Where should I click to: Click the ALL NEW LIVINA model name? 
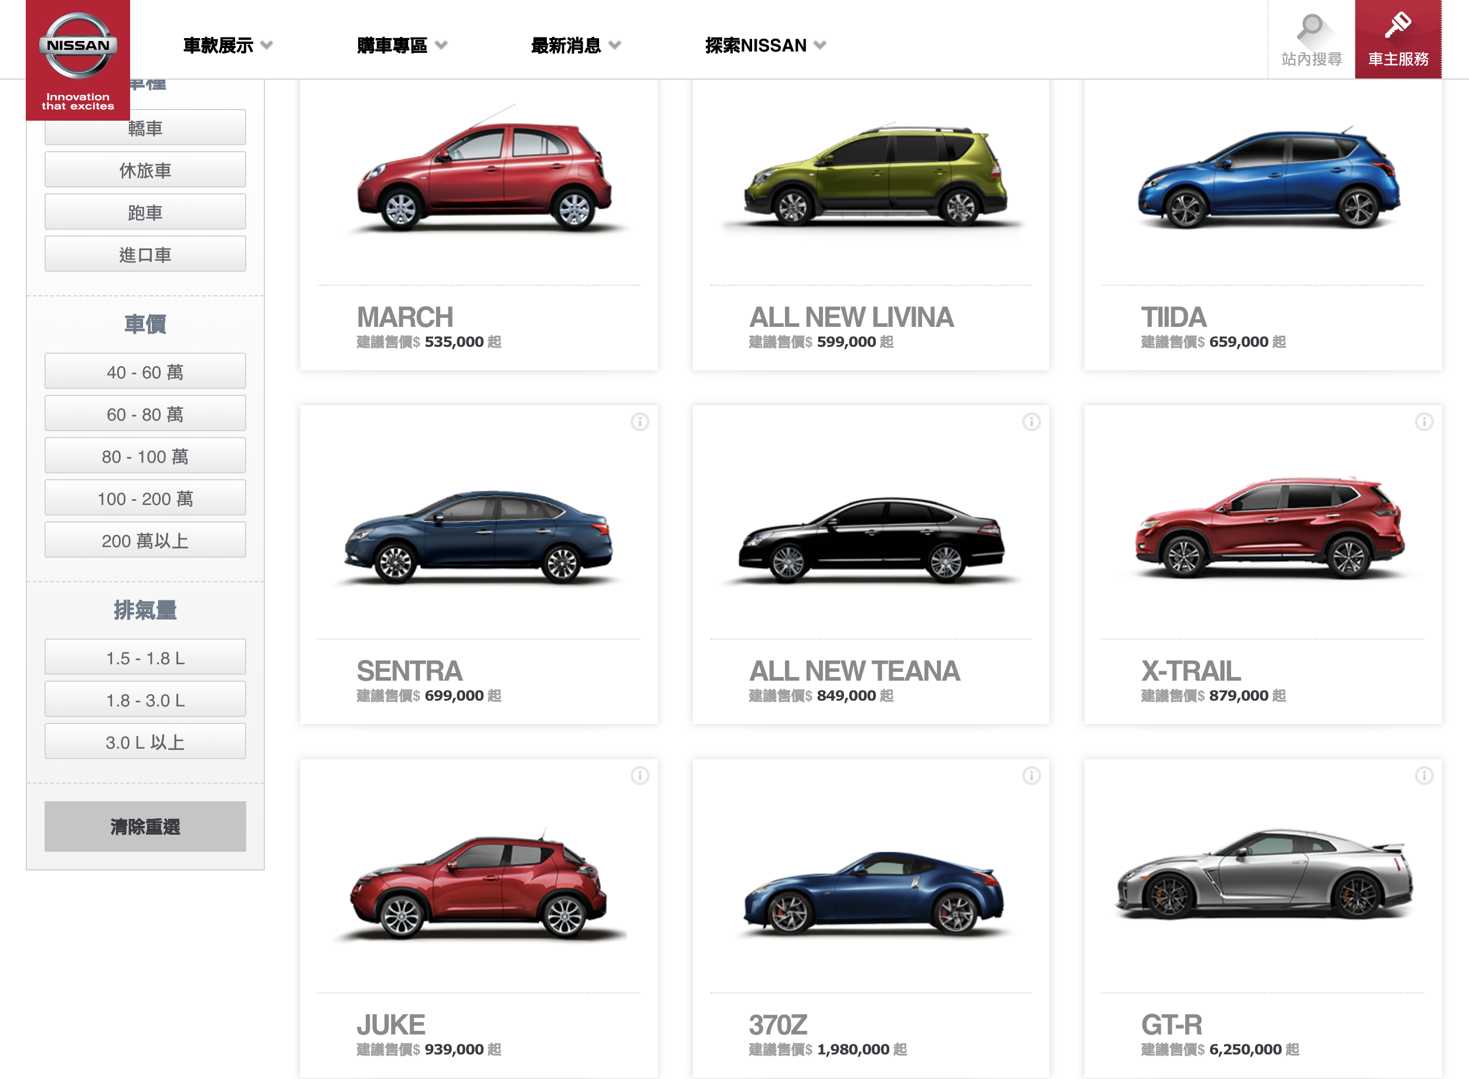851,317
